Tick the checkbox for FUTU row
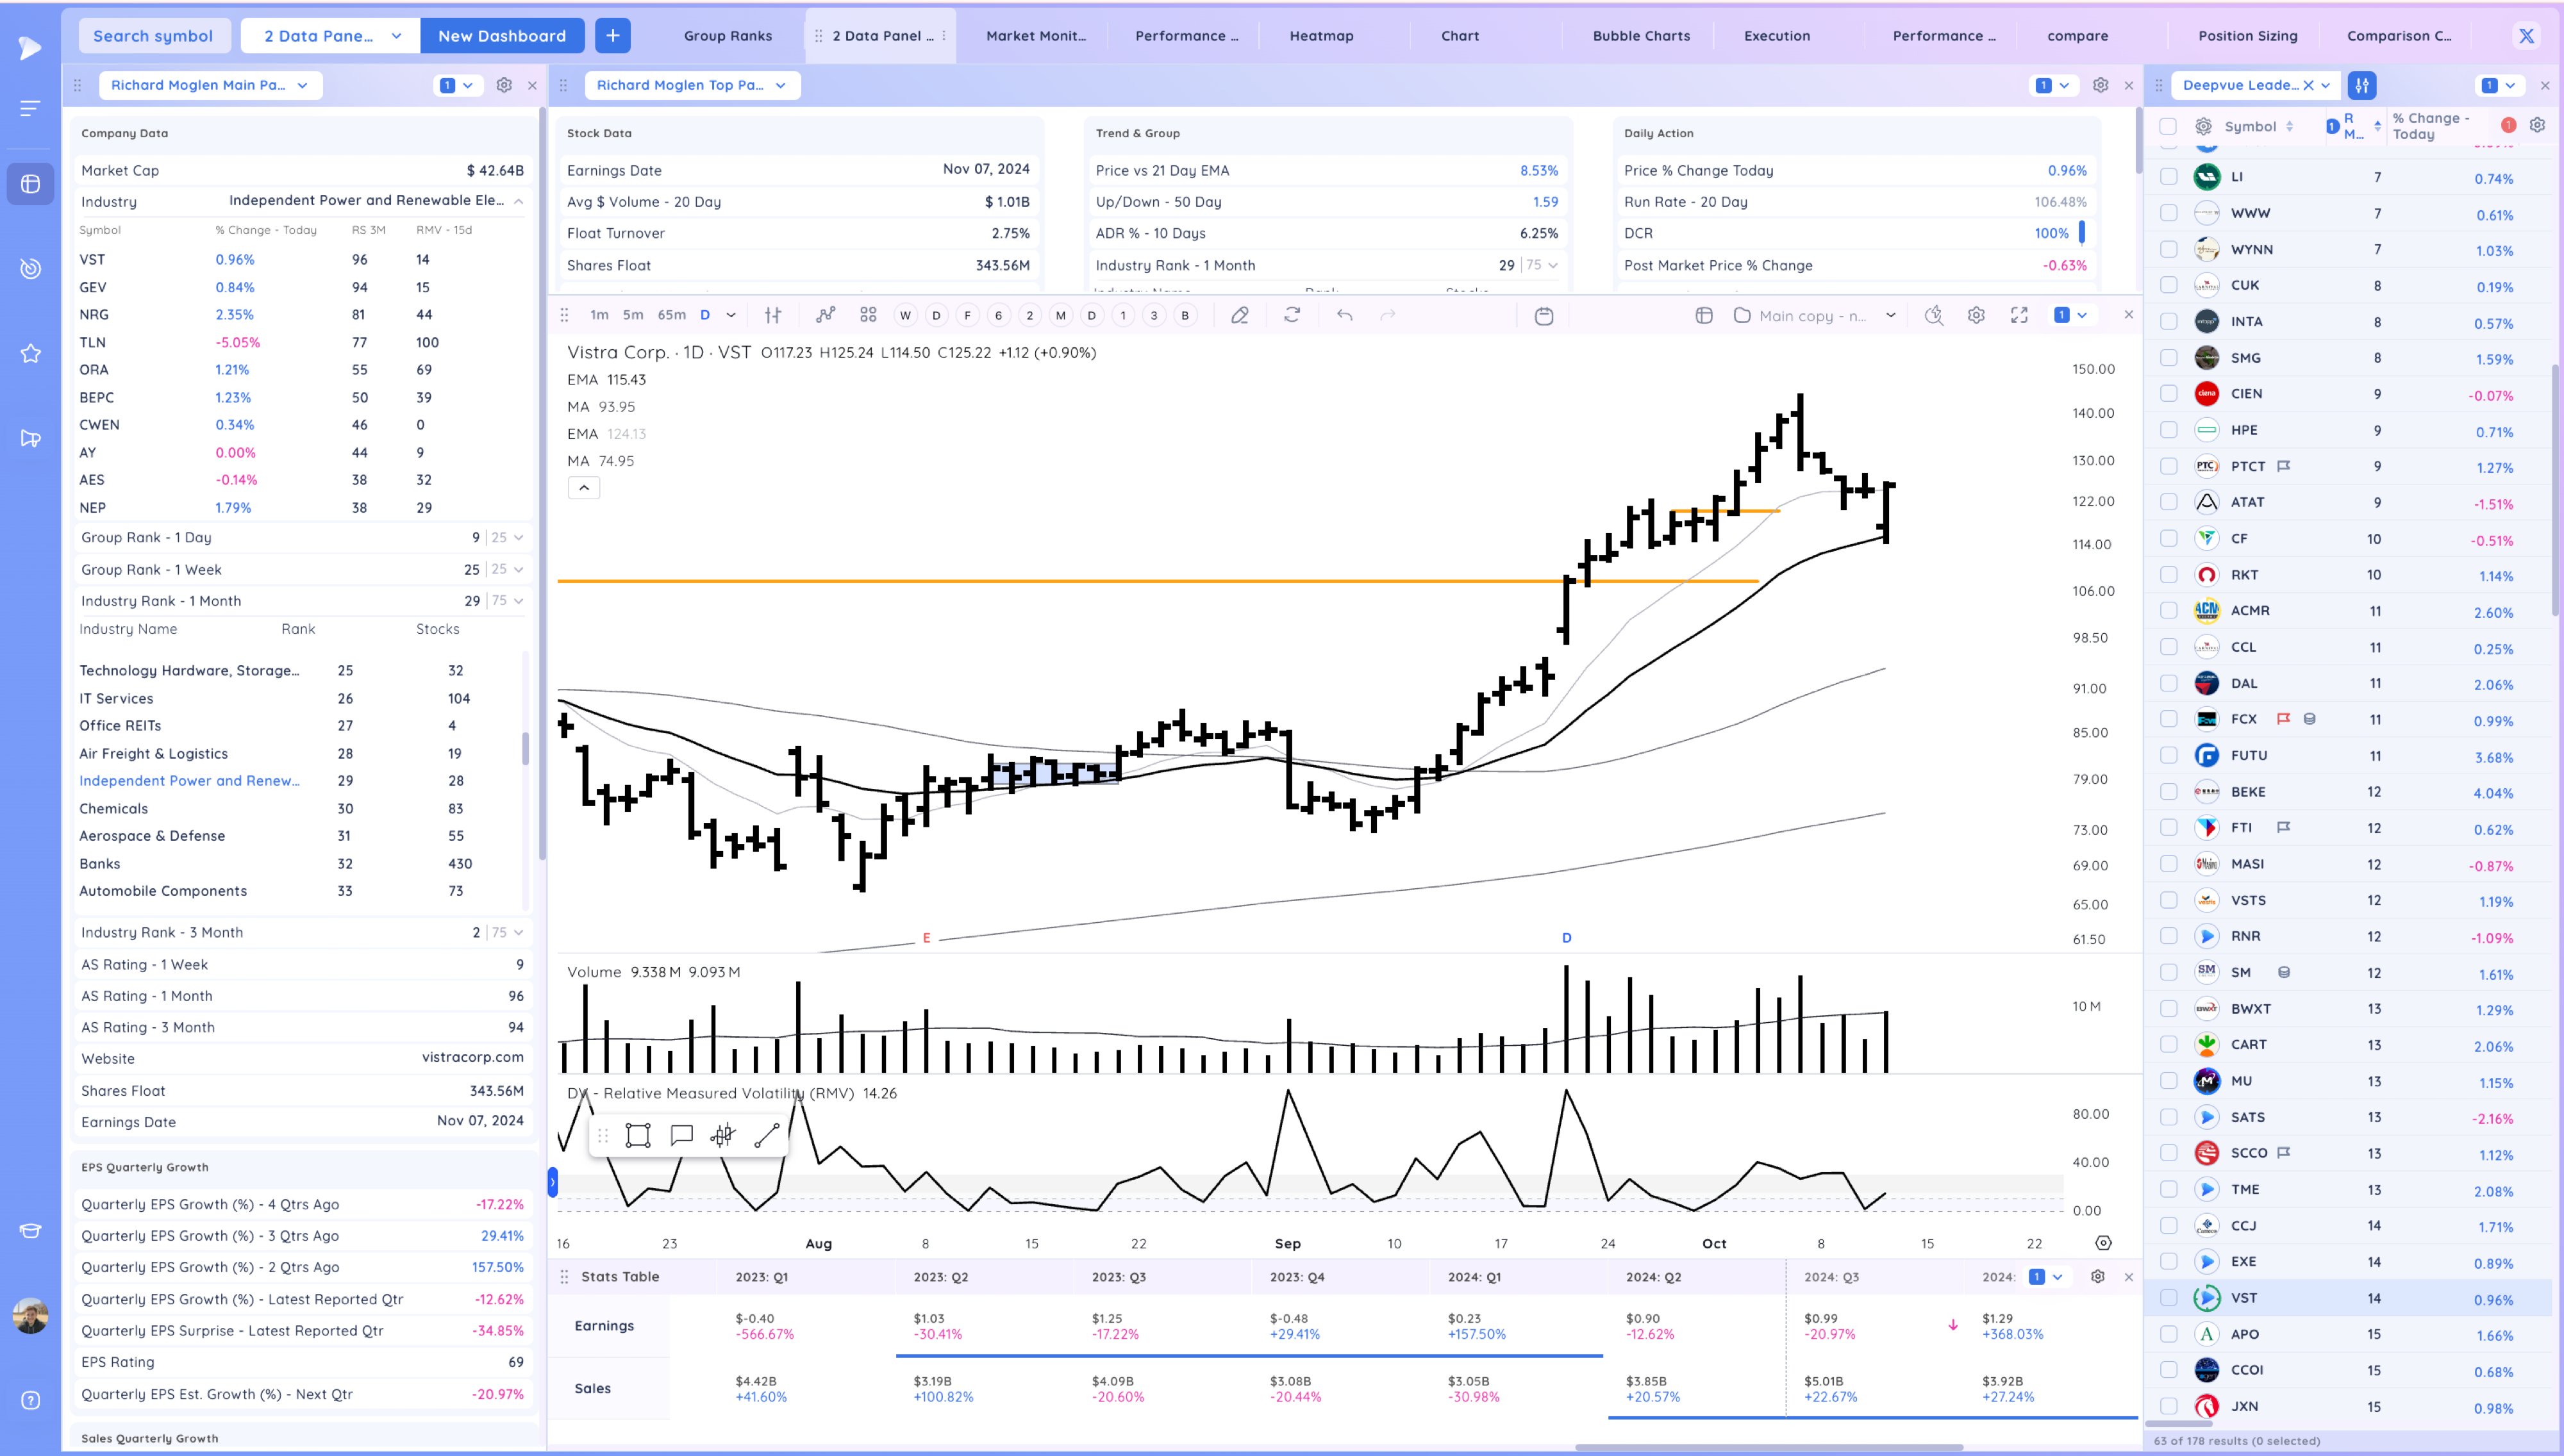 tap(2168, 755)
